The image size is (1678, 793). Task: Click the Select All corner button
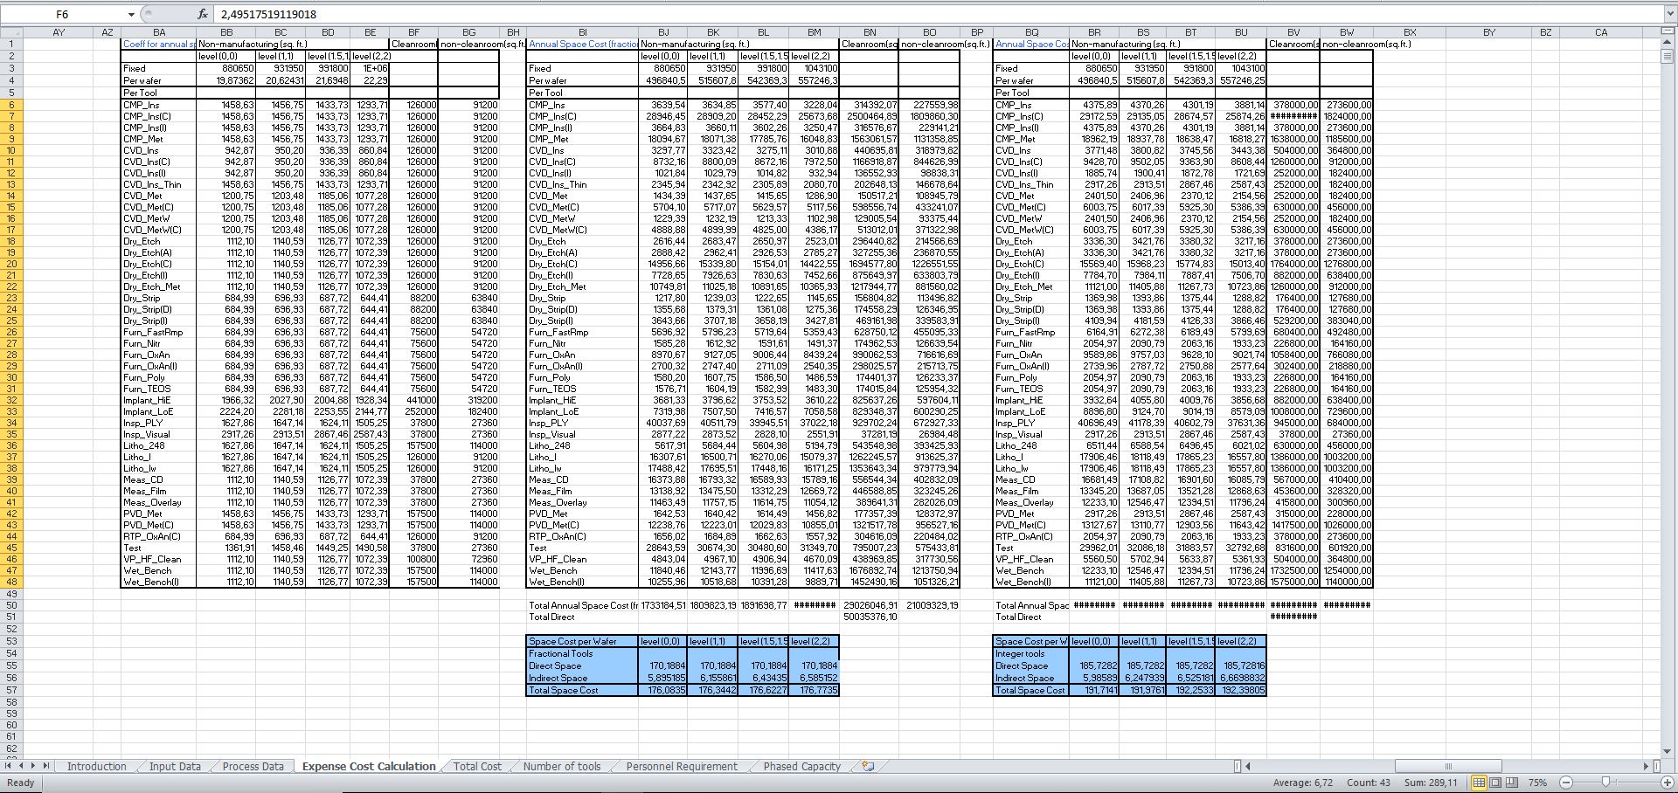click(x=11, y=32)
